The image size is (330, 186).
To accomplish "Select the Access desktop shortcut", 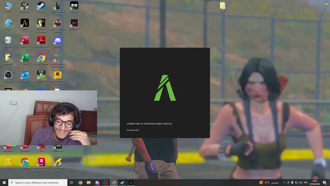I will pyautogui.click(x=25, y=42).
